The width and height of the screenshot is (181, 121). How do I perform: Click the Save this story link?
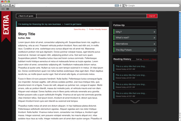pyautogui.click(x=80, y=29)
